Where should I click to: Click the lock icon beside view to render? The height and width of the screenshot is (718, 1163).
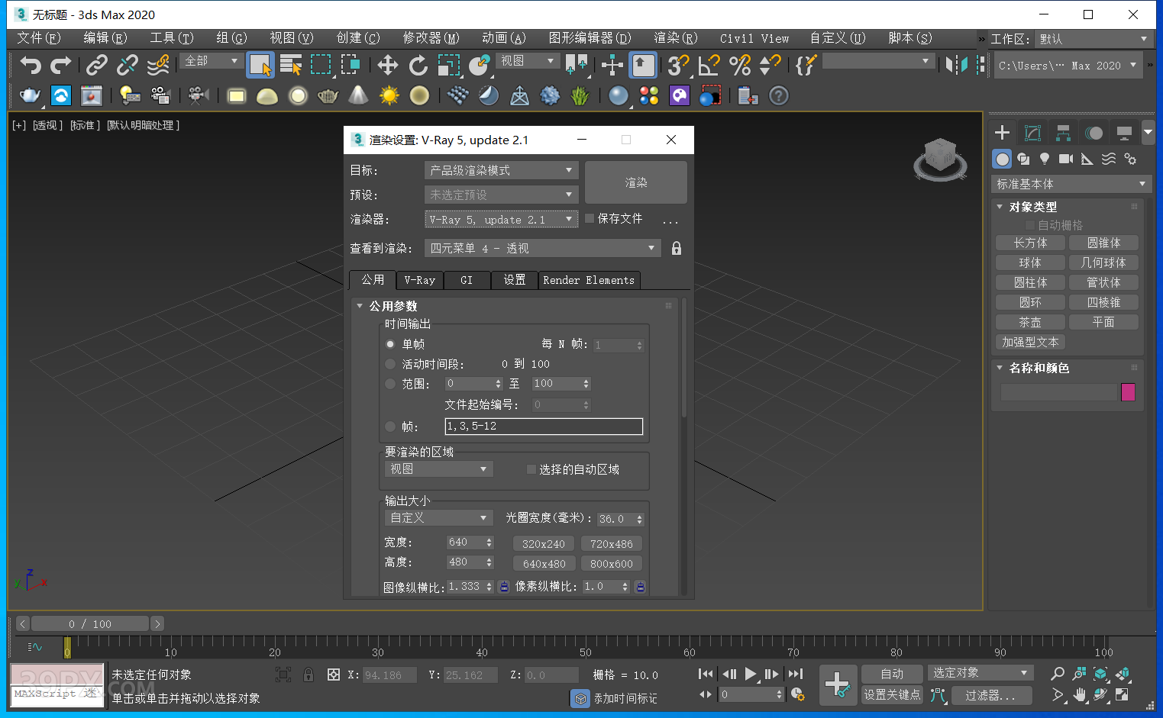coord(676,248)
